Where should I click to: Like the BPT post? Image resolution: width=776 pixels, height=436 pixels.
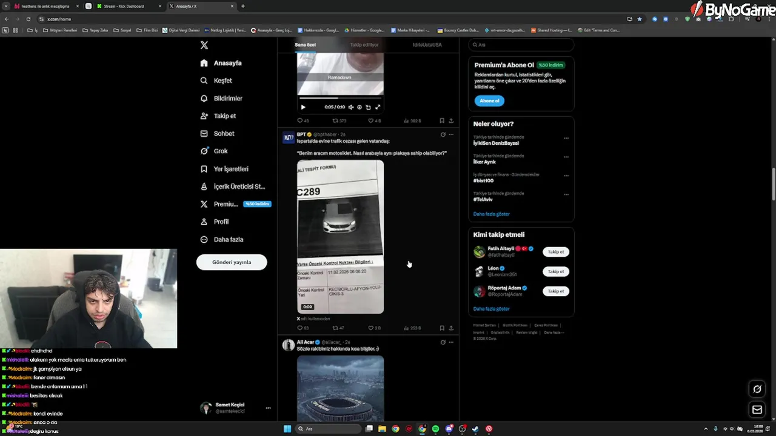pos(374,328)
